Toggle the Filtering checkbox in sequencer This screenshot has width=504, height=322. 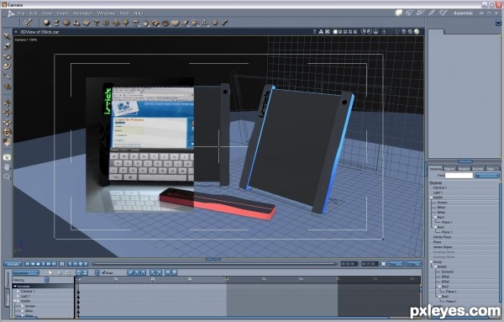click(46, 280)
